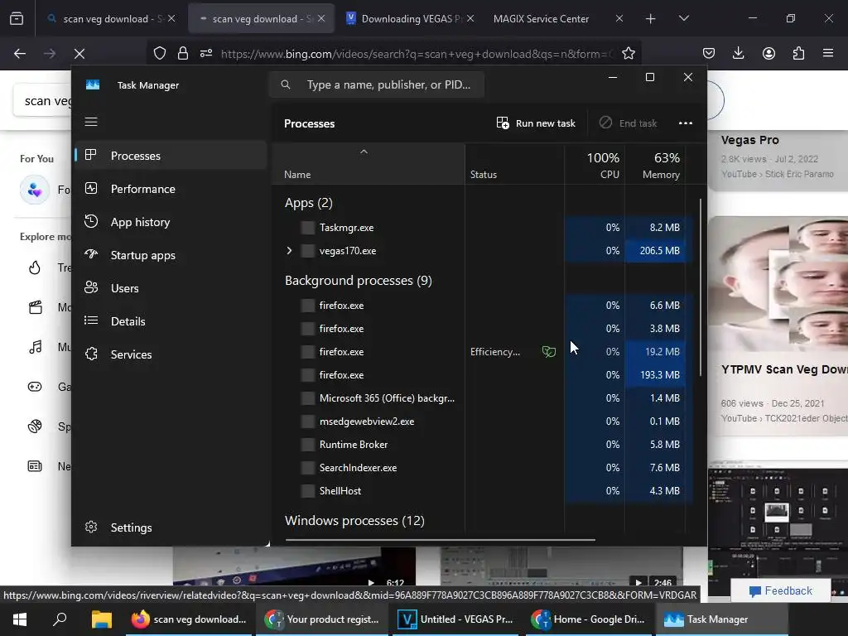Click the Task Manager horizontal scrollbar

click(441, 539)
